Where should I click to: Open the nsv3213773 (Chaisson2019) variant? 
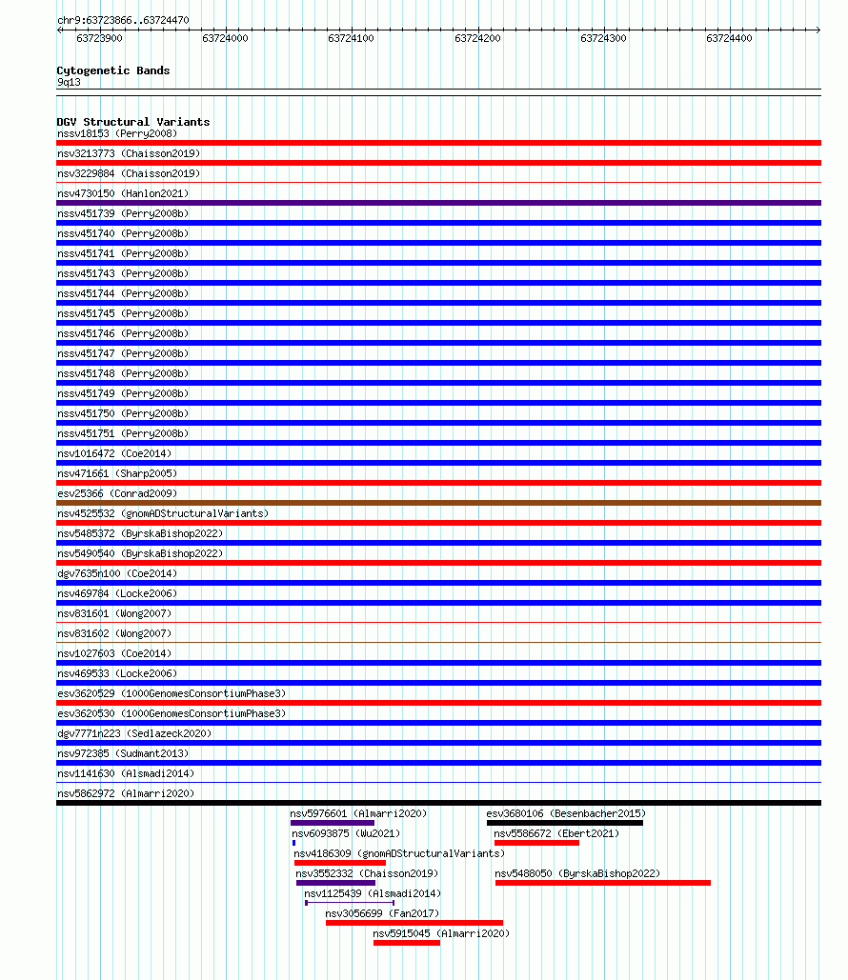(x=129, y=153)
